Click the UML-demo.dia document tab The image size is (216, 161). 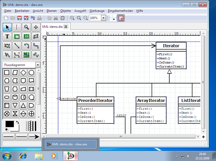tap(52, 26)
